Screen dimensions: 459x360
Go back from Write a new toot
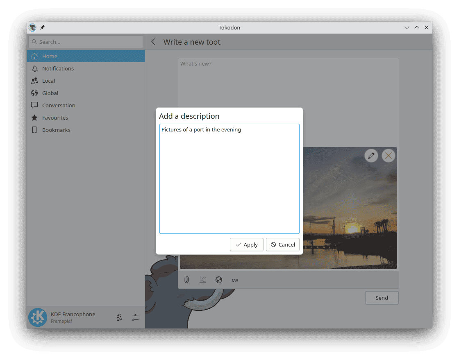(153, 42)
